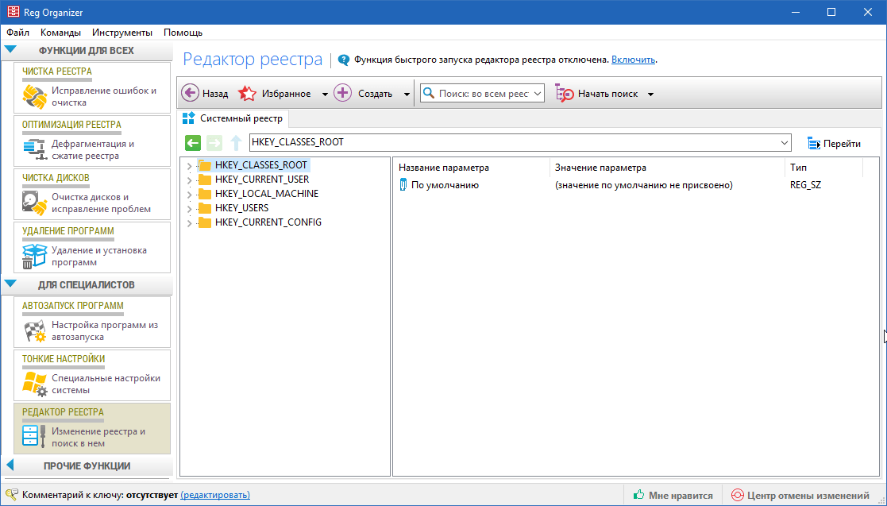Open Registry cleaning broom icon in sidebar
887x506 pixels.
(34, 97)
